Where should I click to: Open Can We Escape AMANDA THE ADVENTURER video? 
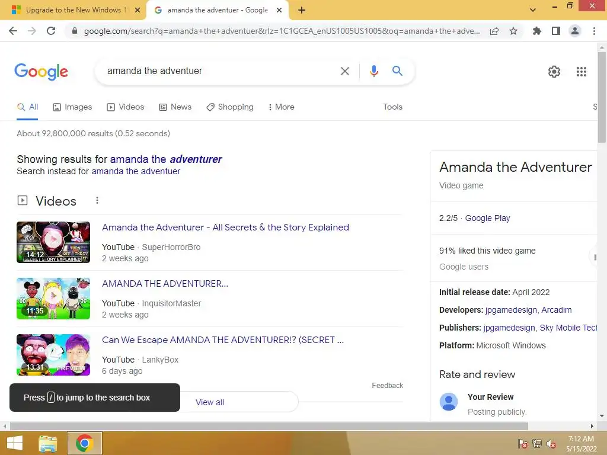coord(223,339)
